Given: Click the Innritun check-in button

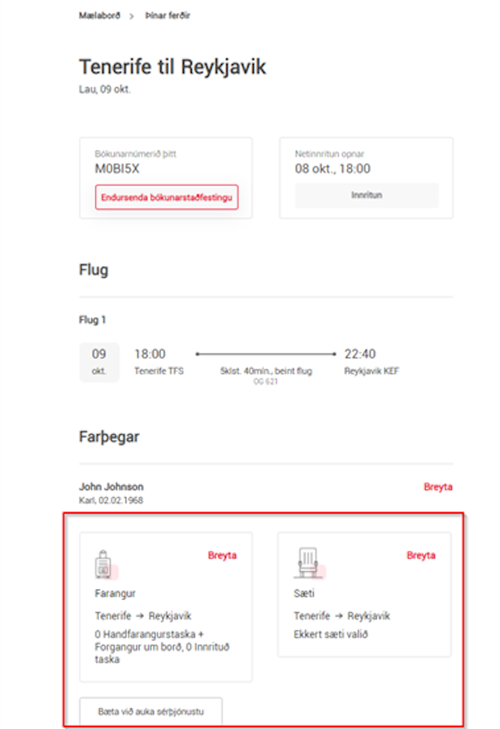Looking at the screenshot, I should [367, 196].
